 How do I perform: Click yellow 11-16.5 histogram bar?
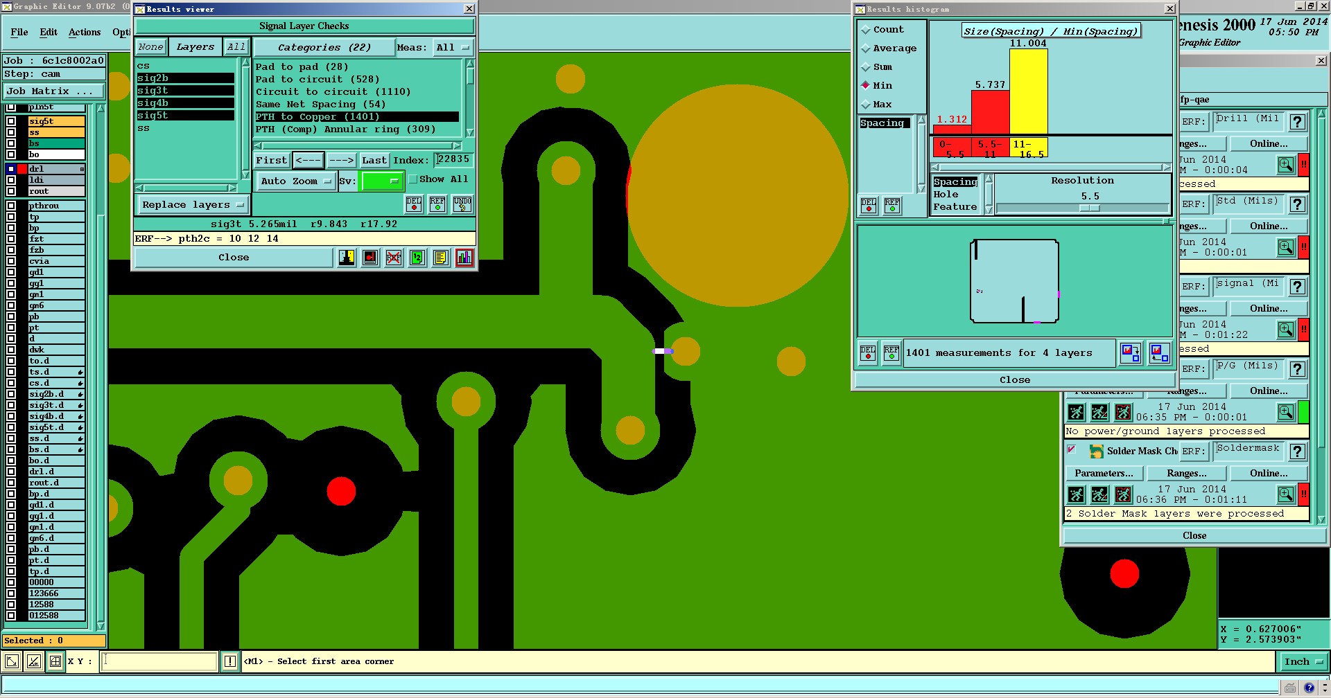[1028, 91]
